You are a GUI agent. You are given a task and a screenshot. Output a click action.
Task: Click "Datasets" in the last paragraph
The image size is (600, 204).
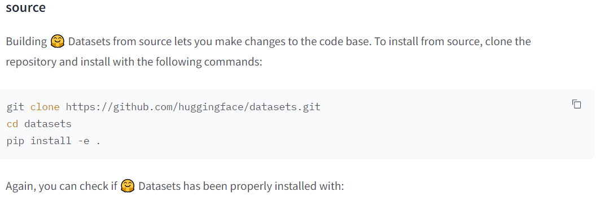[x=159, y=186]
